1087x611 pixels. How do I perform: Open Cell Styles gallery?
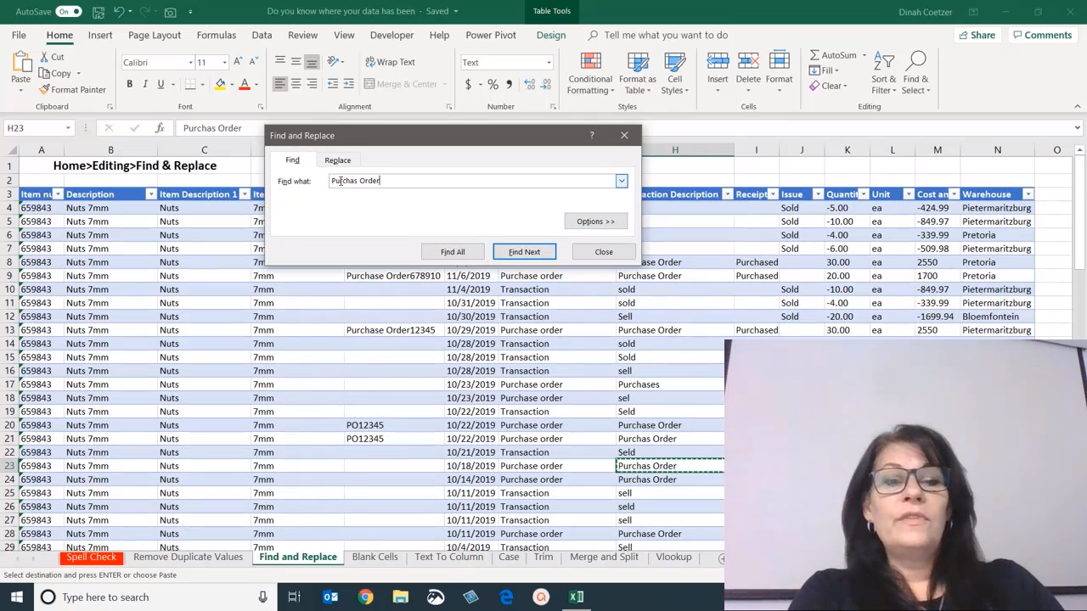(674, 74)
